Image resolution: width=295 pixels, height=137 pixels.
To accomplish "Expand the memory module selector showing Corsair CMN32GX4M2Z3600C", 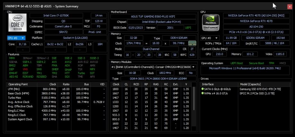I will 153,67.
